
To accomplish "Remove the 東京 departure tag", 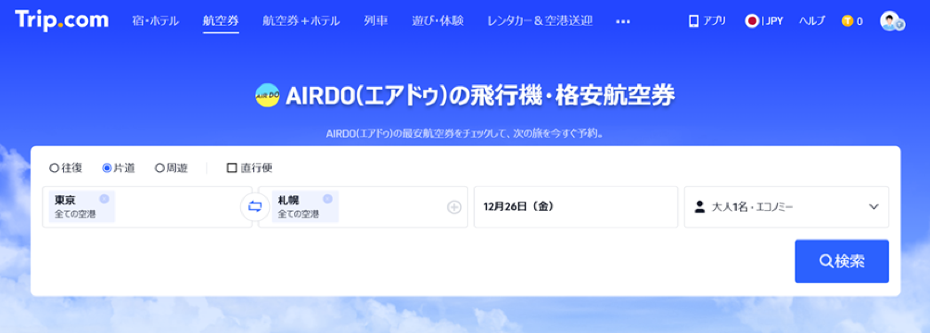I will click(104, 199).
